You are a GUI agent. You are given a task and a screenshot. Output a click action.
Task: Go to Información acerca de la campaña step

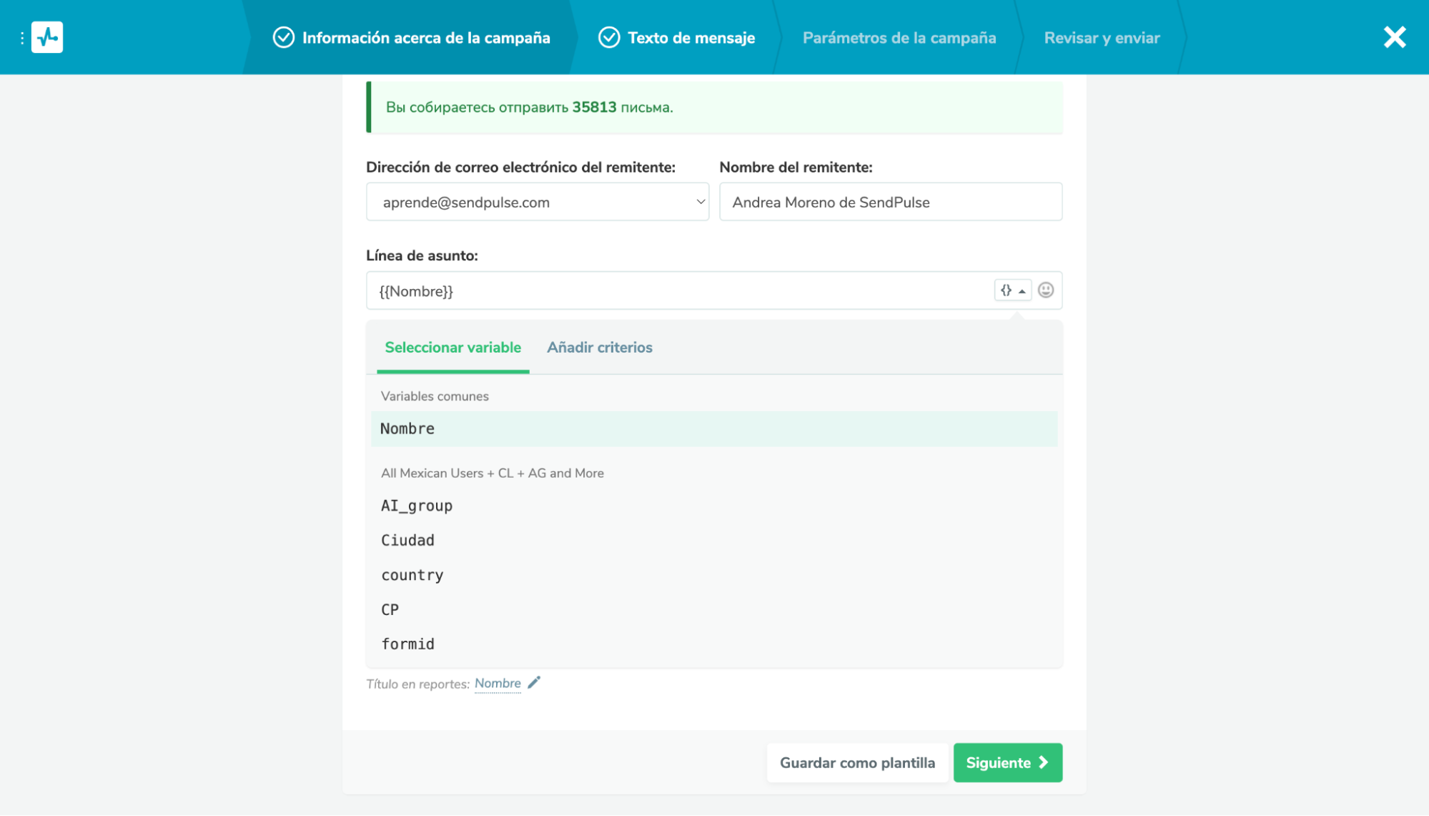pyautogui.click(x=412, y=37)
